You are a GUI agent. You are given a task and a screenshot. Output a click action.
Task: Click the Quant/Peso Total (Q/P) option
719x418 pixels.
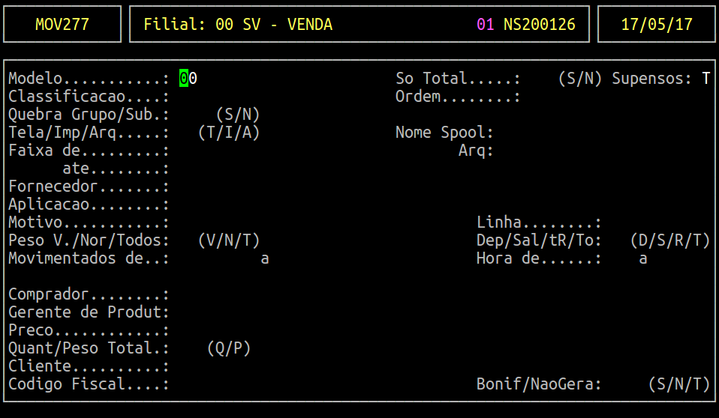(229, 348)
